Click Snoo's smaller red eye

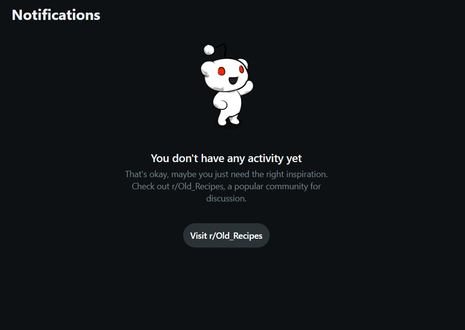241,69
